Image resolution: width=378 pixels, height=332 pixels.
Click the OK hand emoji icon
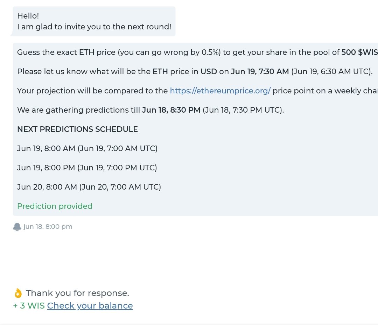[x=18, y=293]
